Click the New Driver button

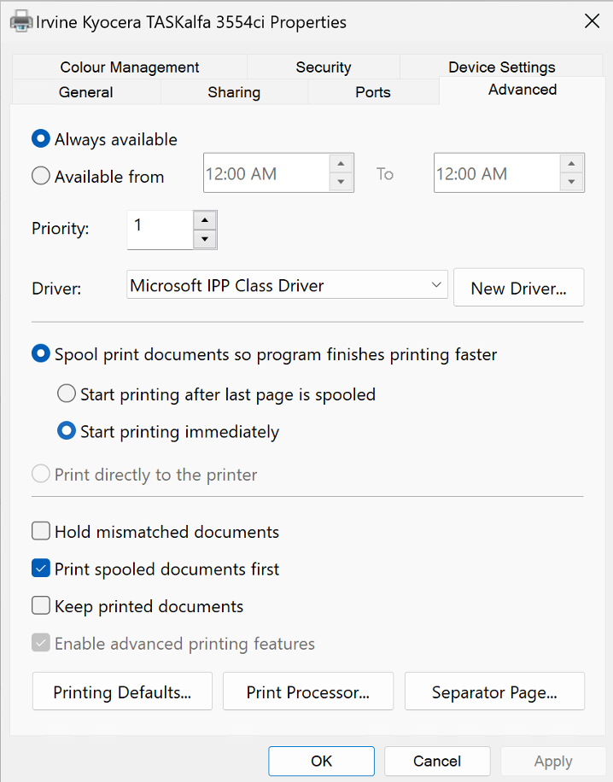[x=519, y=288]
